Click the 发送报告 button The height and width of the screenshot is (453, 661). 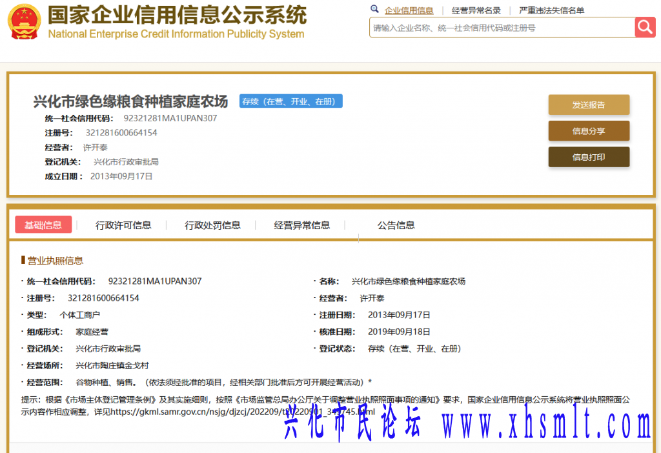click(589, 105)
